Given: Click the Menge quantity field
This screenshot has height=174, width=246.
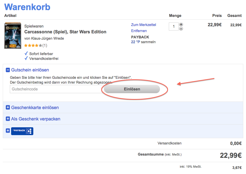Looking at the screenshot, I should pyautogui.click(x=174, y=27).
